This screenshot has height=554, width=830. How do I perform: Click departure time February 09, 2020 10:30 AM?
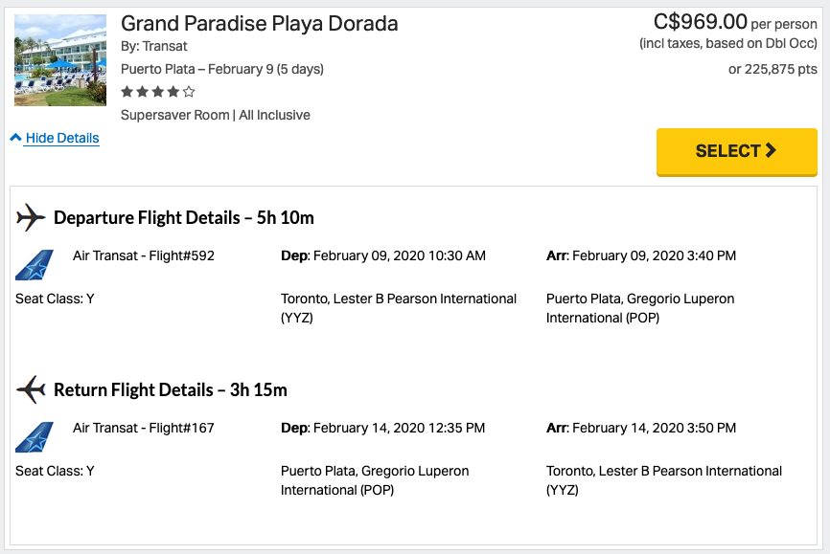point(383,255)
